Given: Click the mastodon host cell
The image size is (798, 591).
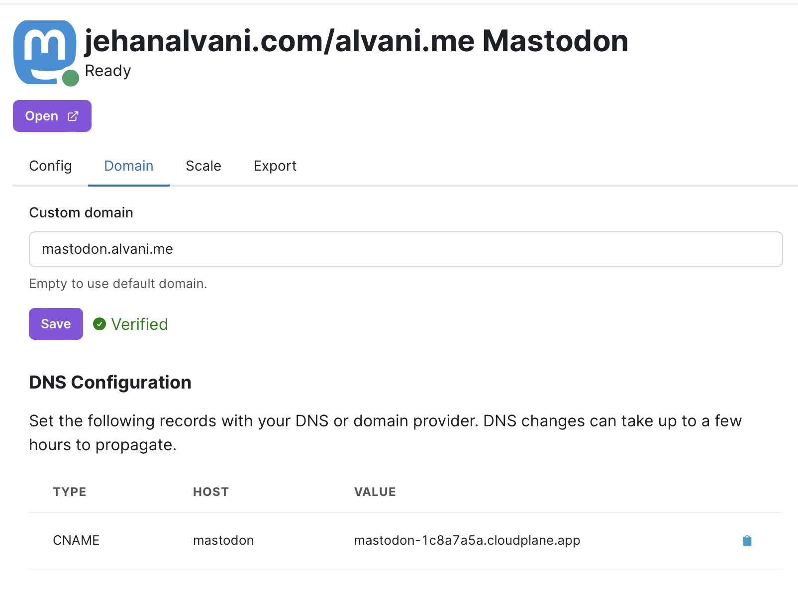Looking at the screenshot, I should tap(223, 540).
